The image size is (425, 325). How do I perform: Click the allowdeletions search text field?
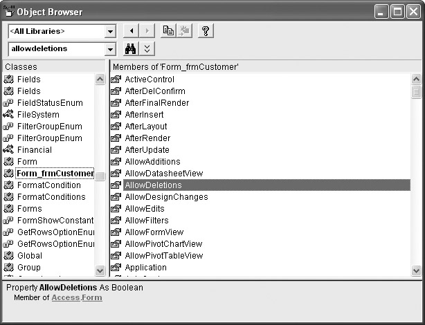[x=55, y=49]
